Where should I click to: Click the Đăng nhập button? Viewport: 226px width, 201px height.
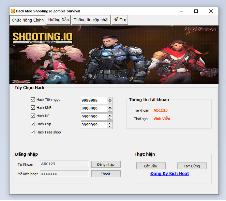(x=106, y=164)
